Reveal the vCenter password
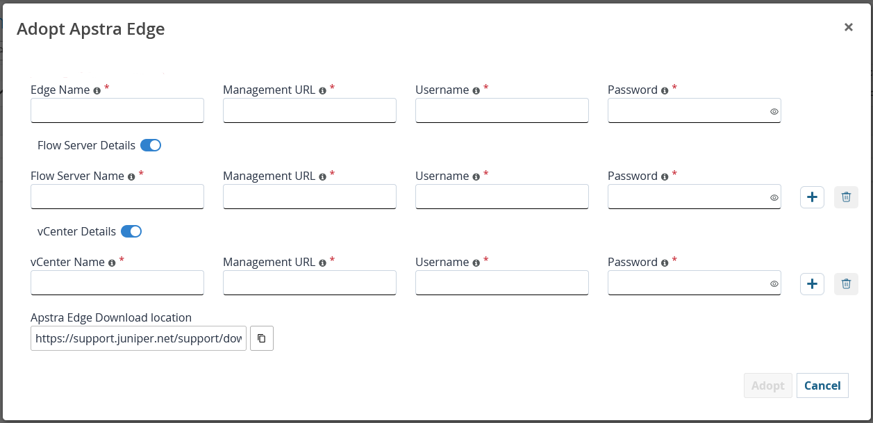The image size is (873, 423). coord(774,283)
